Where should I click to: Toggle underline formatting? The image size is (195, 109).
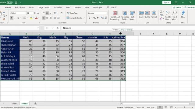pyautogui.click(x=18, y=18)
